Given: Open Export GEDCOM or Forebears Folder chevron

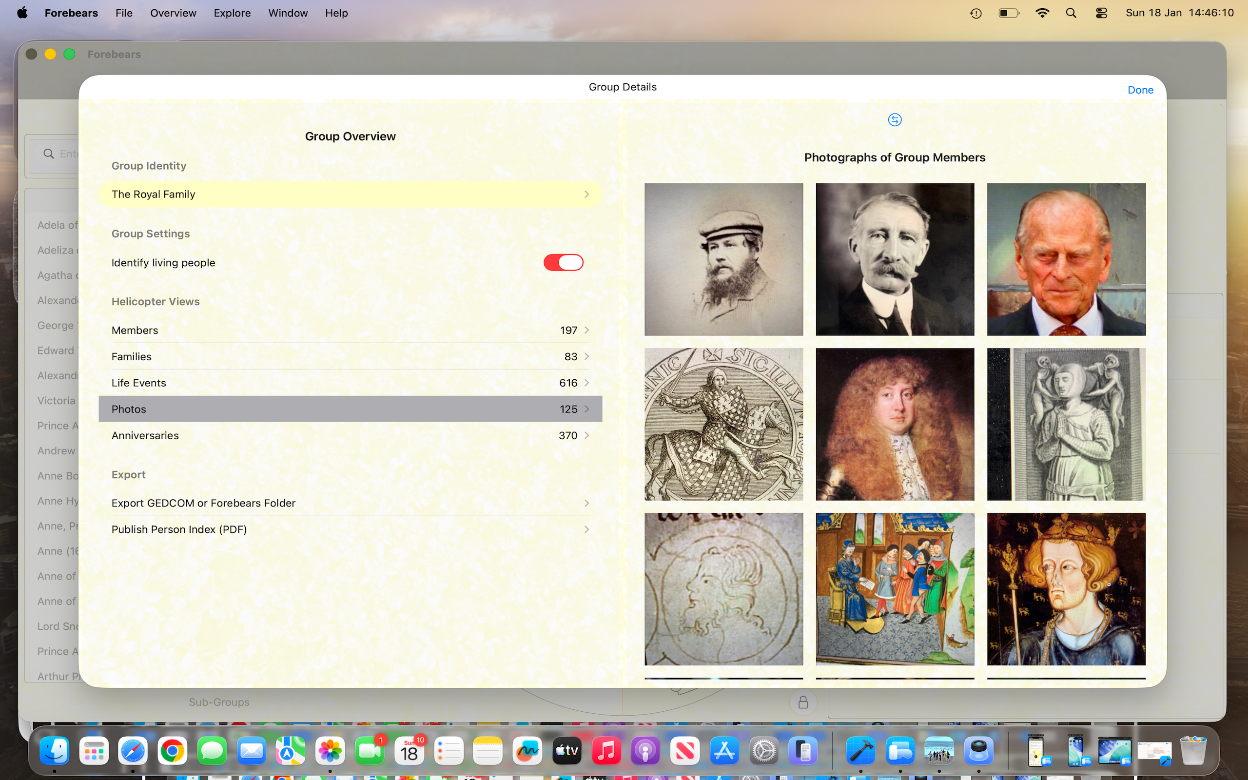Looking at the screenshot, I should click(x=586, y=503).
